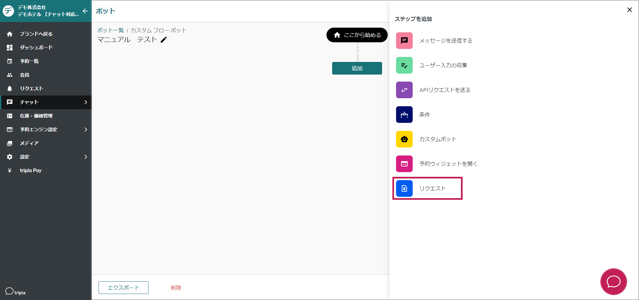The image size is (639, 300).
Task: Click the ここから始める start node
Action: coord(357,35)
